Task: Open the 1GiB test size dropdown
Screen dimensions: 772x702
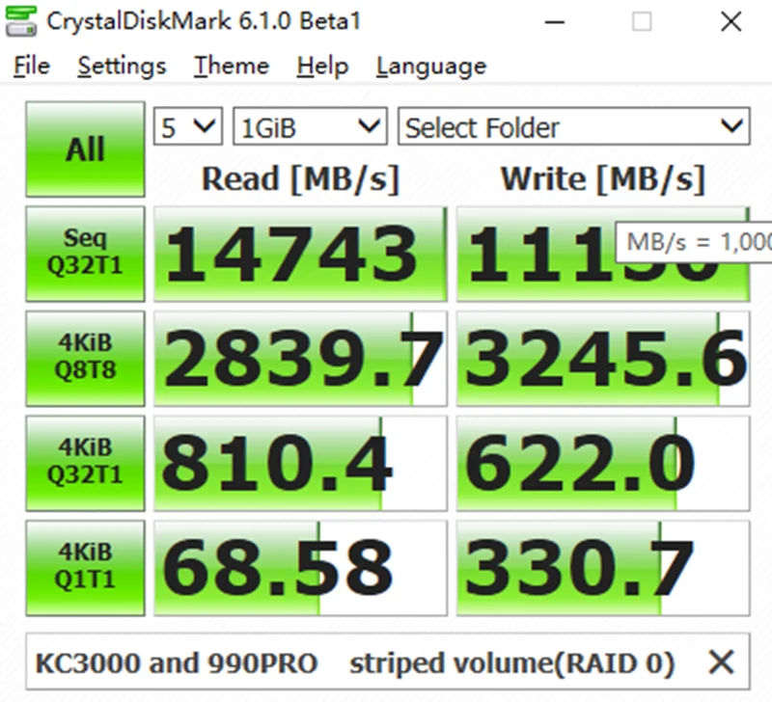Action: tap(309, 127)
